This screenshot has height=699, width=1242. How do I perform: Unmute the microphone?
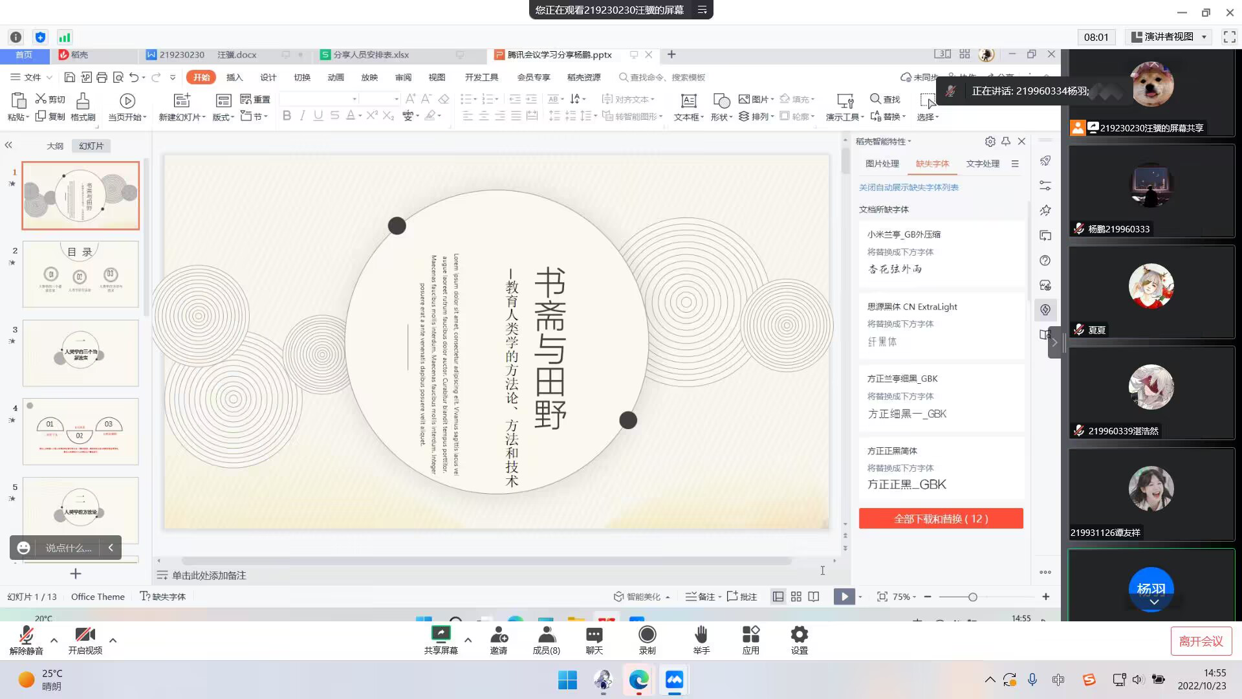[x=27, y=636]
